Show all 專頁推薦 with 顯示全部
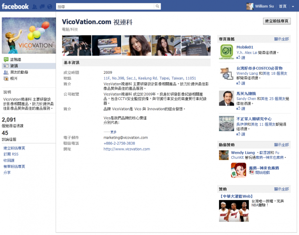299x235 pixels. pos(281,39)
